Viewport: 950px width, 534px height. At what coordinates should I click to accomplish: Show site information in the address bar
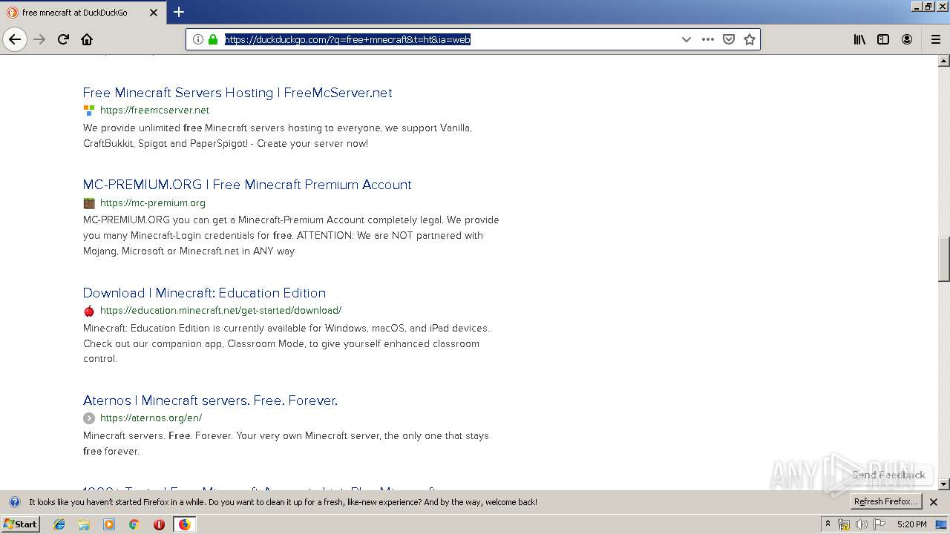coord(198,39)
